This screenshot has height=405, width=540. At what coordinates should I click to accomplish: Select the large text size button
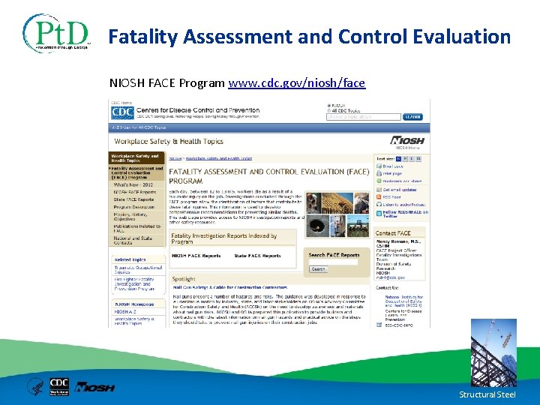pyautogui.click(x=412, y=159)
